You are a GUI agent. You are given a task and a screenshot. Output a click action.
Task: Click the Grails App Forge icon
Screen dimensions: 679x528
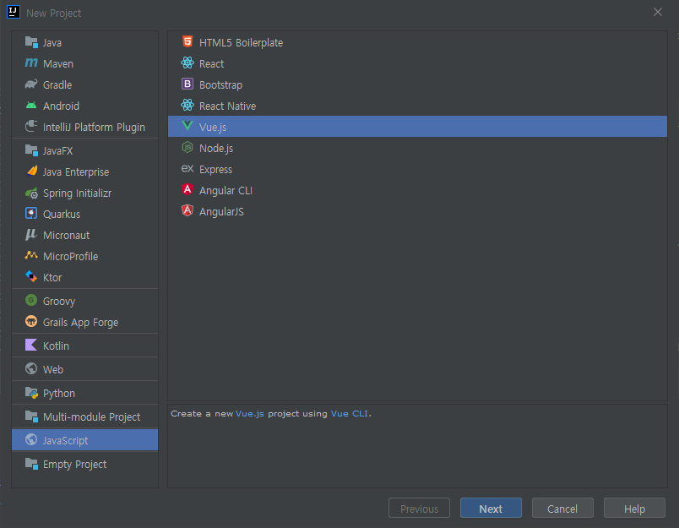(31, 321)
